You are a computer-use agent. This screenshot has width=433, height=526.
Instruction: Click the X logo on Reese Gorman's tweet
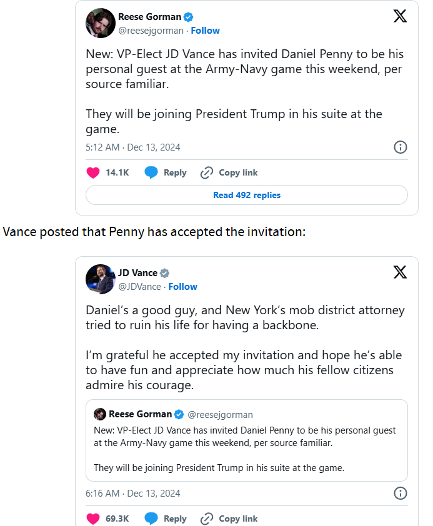coord(401,16)
